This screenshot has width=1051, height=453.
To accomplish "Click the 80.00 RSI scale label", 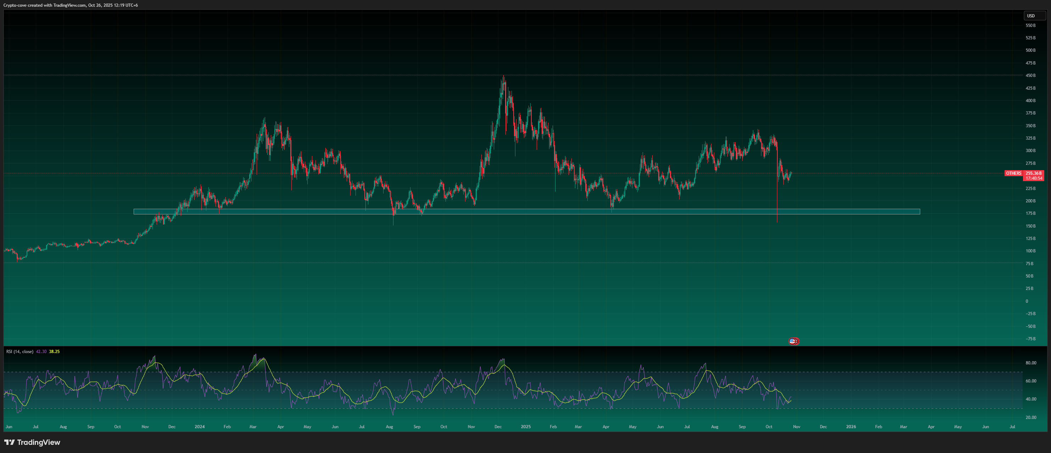I will (x=1030, y=363).
